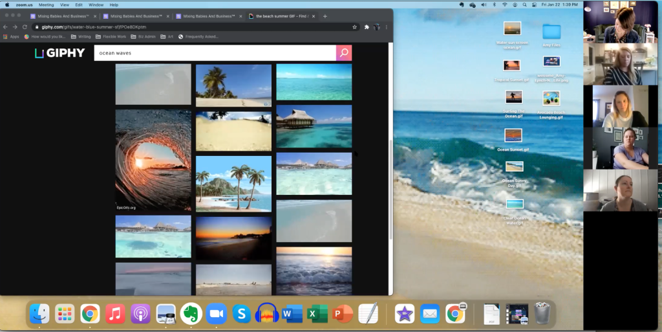Screen dimensions: 662x332
Task: Click the GIPHY pink search button
Action: [344, 53]
